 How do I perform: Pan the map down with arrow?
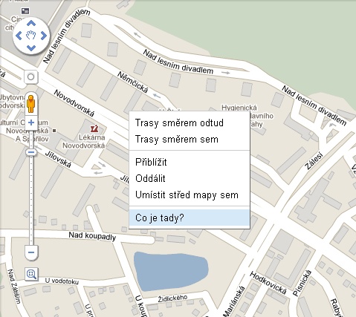(x=31, y=48)
